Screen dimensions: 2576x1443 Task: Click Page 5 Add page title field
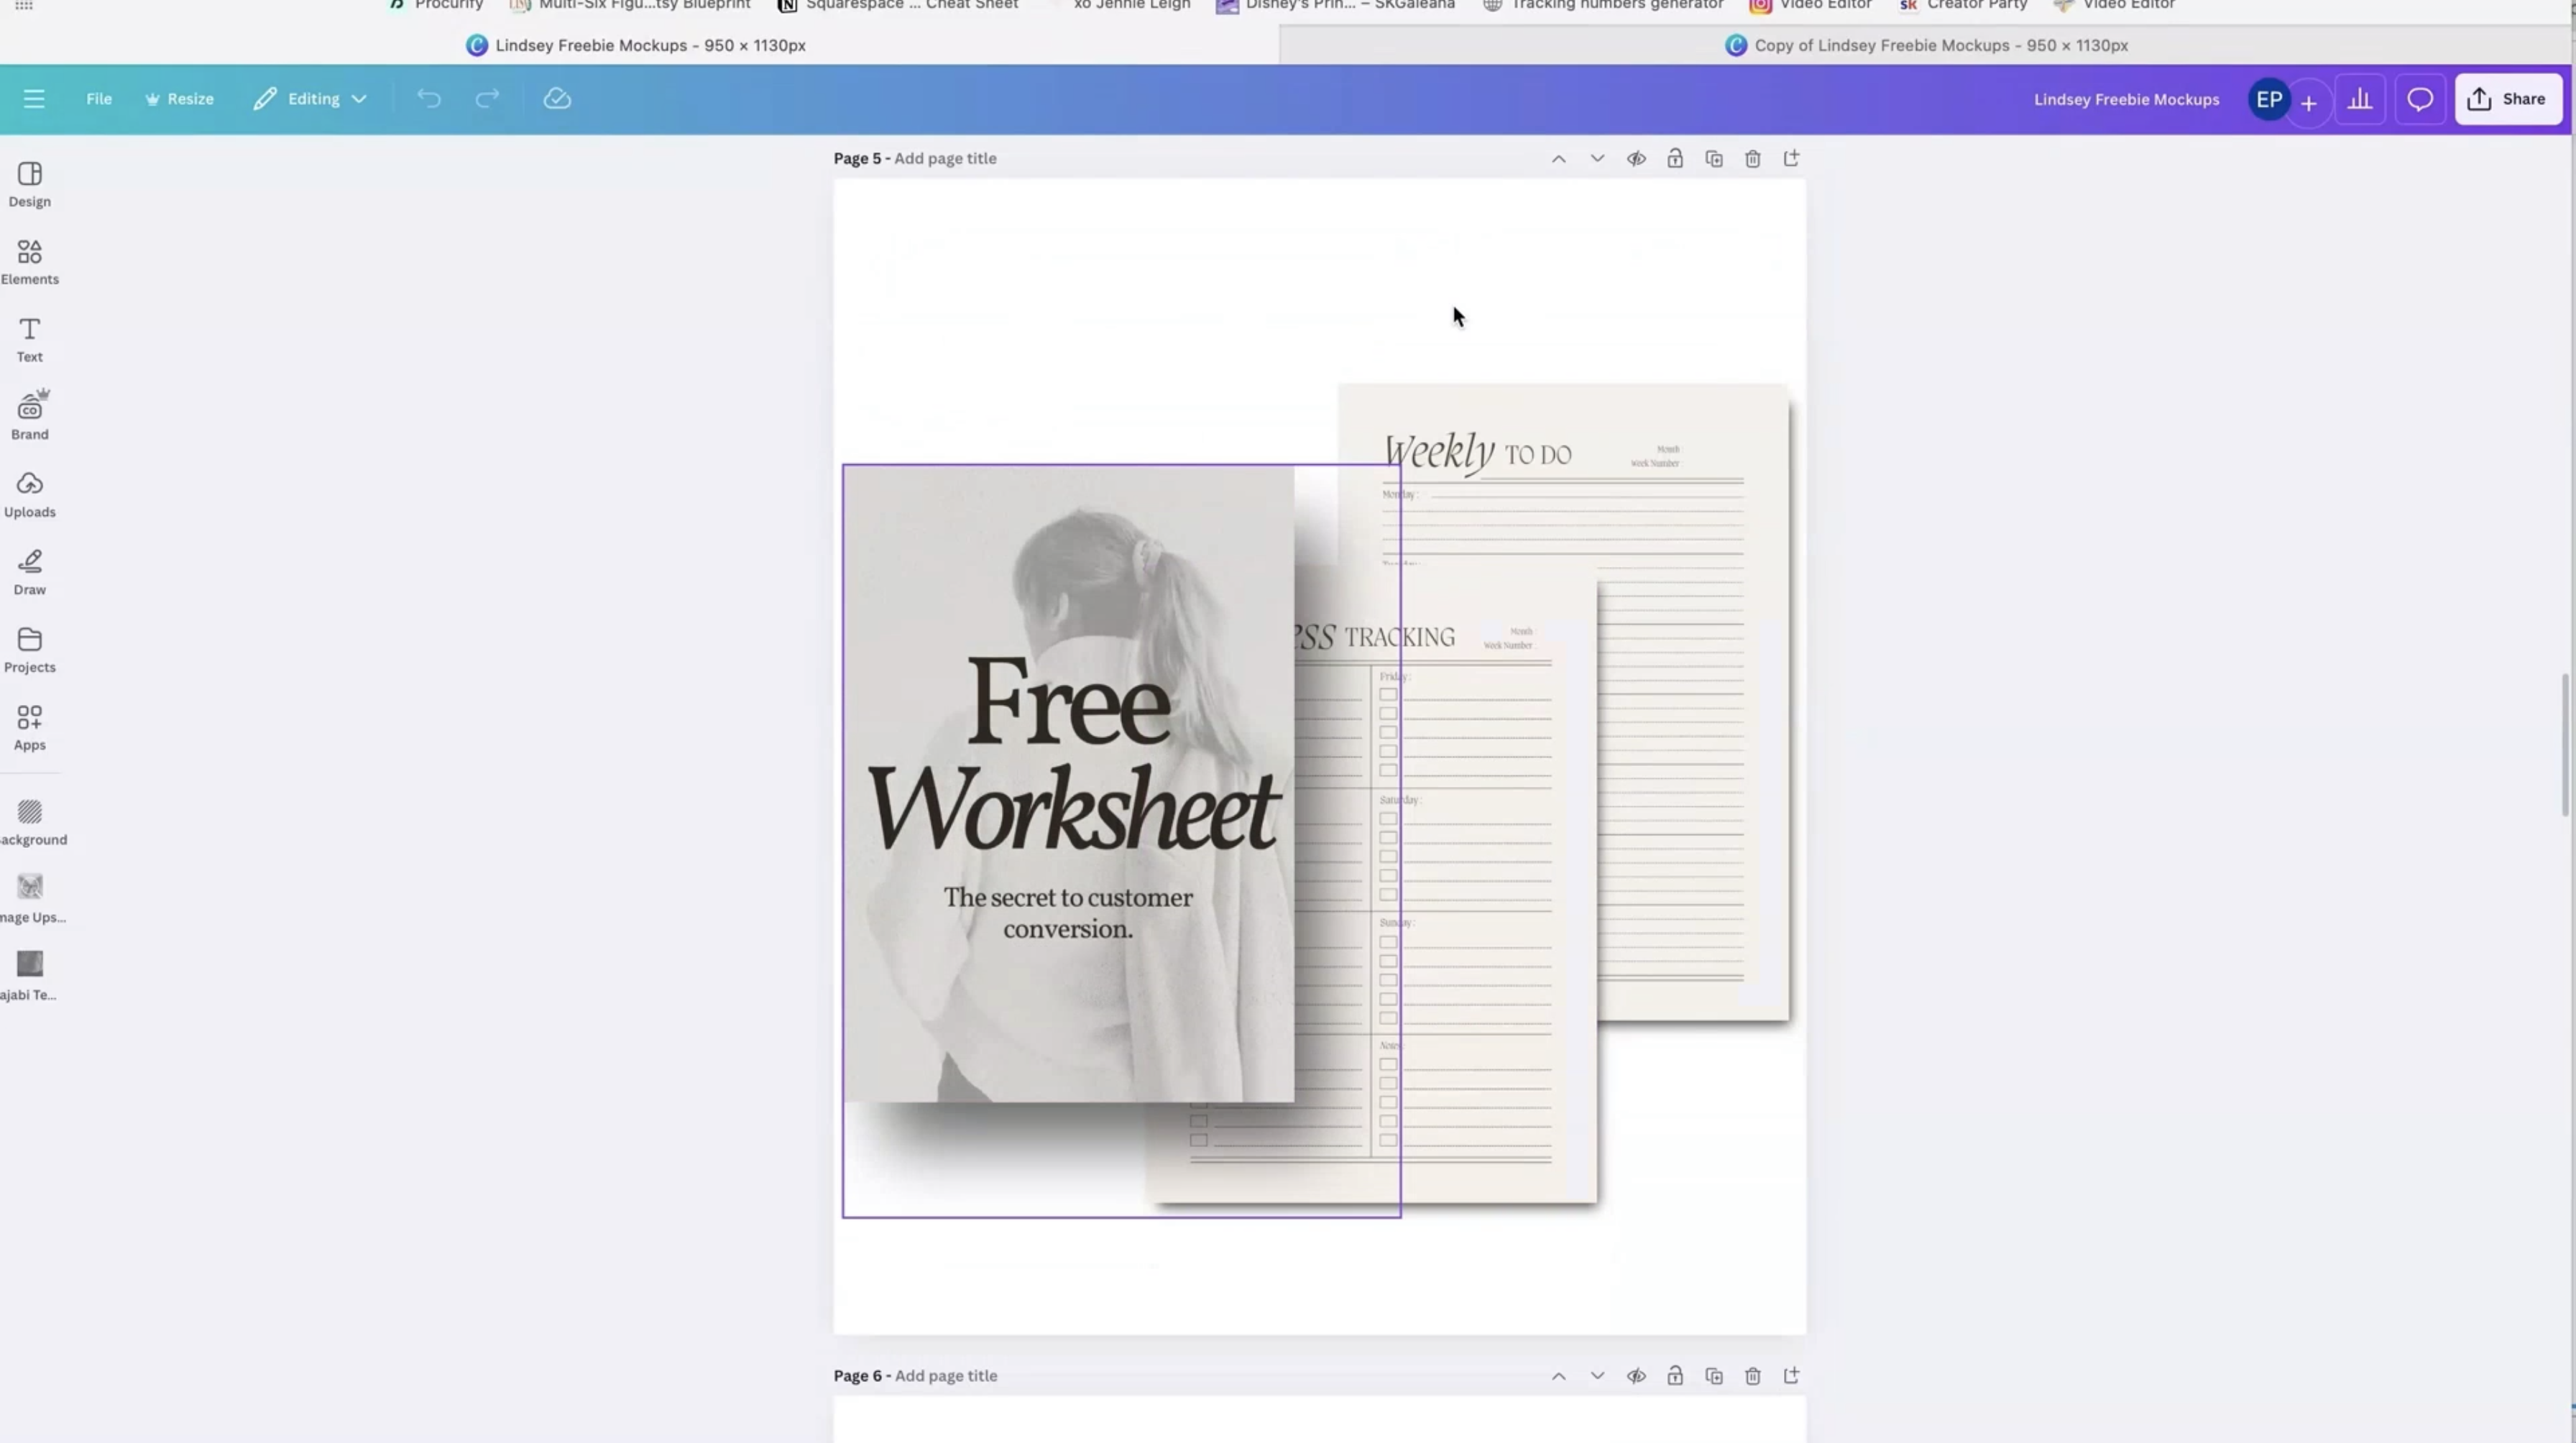coord(945,158)
